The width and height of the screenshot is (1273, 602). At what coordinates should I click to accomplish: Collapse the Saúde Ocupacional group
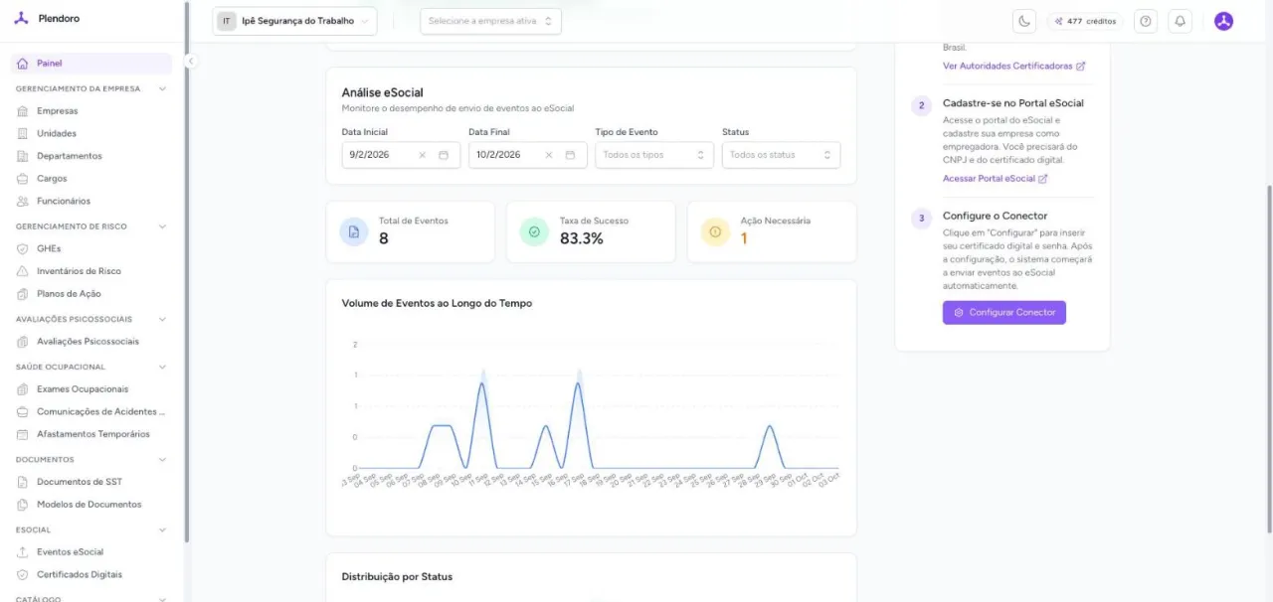tap(162, 367)
